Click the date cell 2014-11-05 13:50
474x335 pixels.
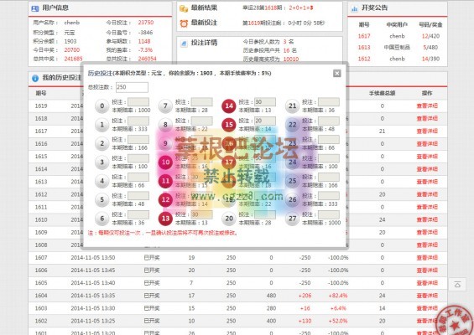point(93,257)
